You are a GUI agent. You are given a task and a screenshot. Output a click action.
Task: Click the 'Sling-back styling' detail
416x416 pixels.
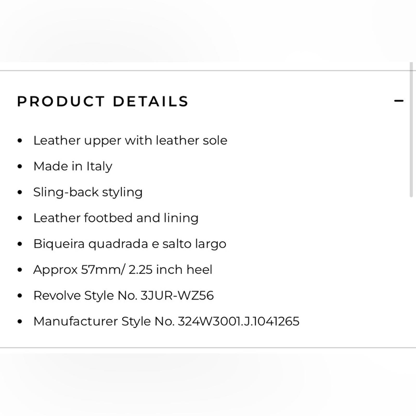coord(88,192)
